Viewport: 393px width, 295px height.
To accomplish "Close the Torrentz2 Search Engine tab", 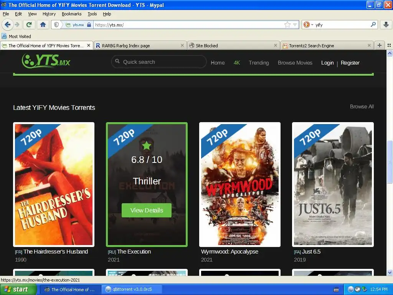I will click(x=369, y=45).
